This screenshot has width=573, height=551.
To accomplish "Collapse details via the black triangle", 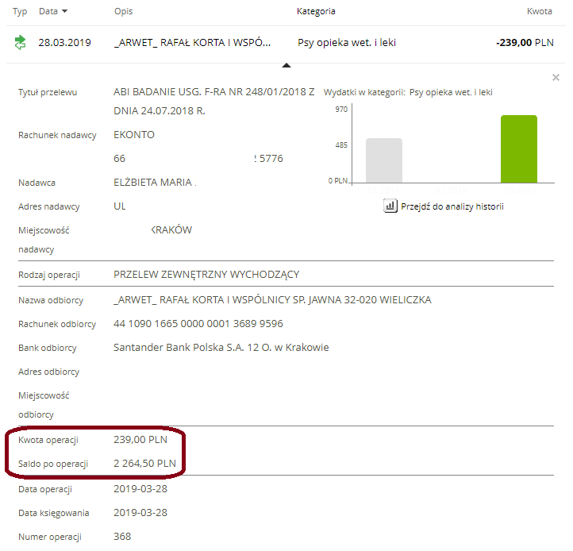I will click(x=286, y=65).
